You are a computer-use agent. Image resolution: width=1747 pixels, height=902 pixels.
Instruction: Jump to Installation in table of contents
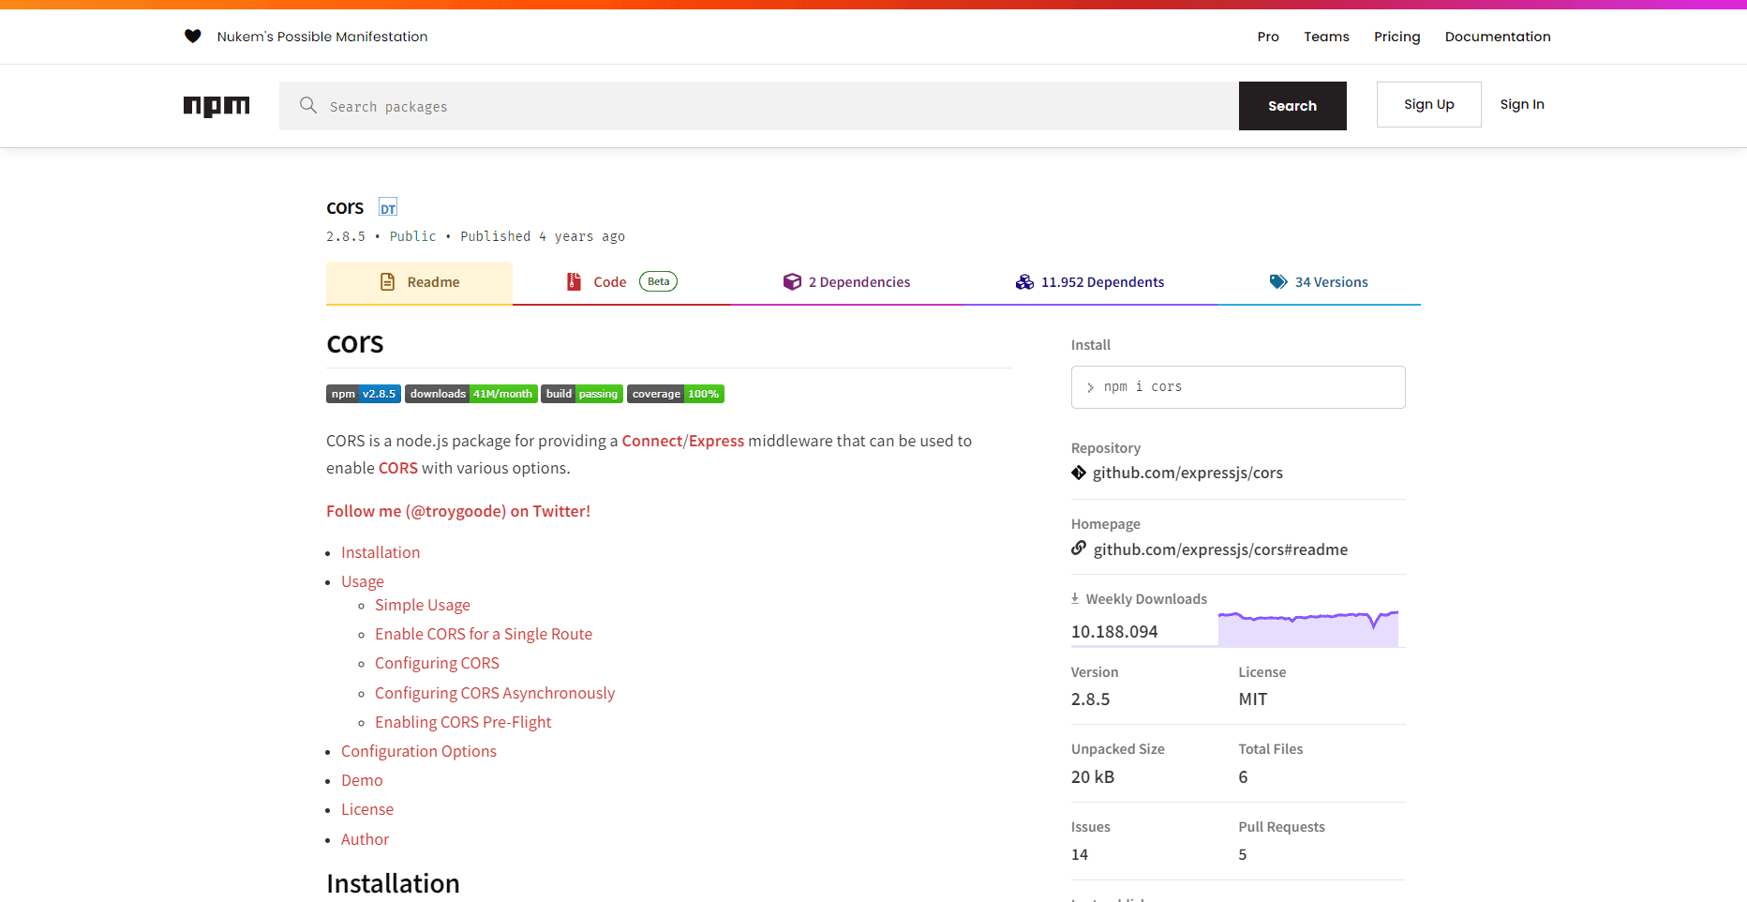pyautogui.click(x=381, y=552)
